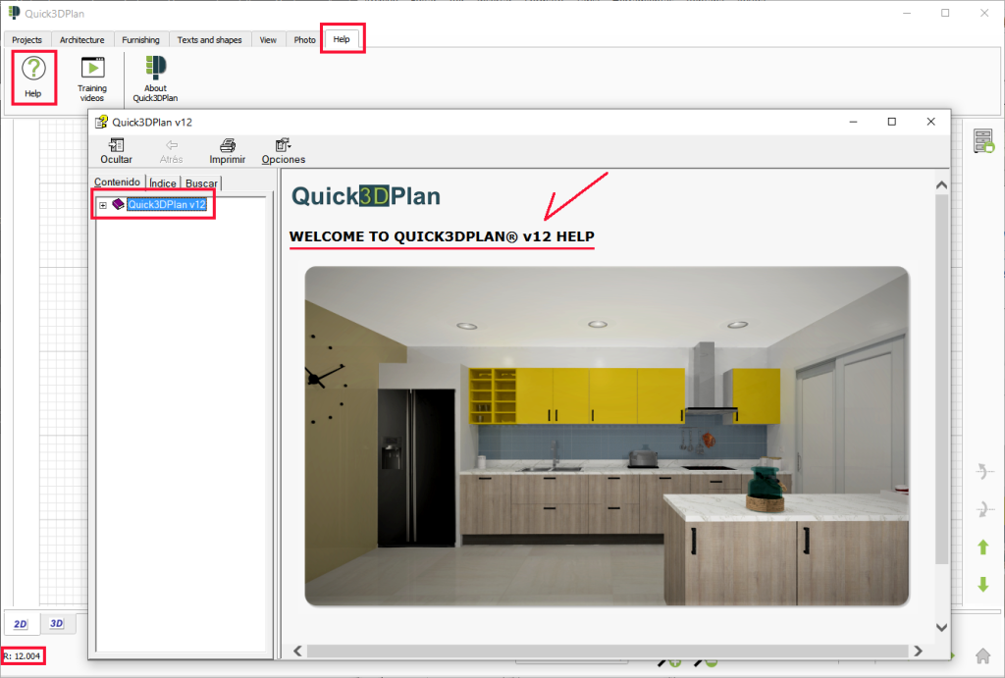Click help pane scroll up arrow
The height and width of the screenshot is (678, 1005).
941,185
